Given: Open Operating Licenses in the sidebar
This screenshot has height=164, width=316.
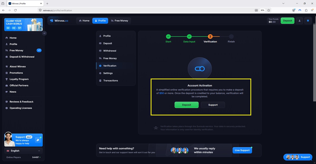Looking at the screenshot, I should point(21,108).
